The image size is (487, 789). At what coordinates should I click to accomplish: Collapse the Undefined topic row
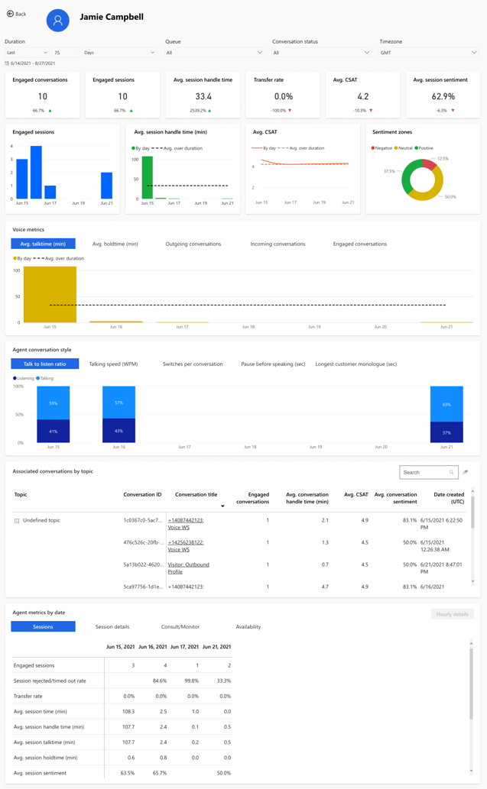click(x=17, y=521)
